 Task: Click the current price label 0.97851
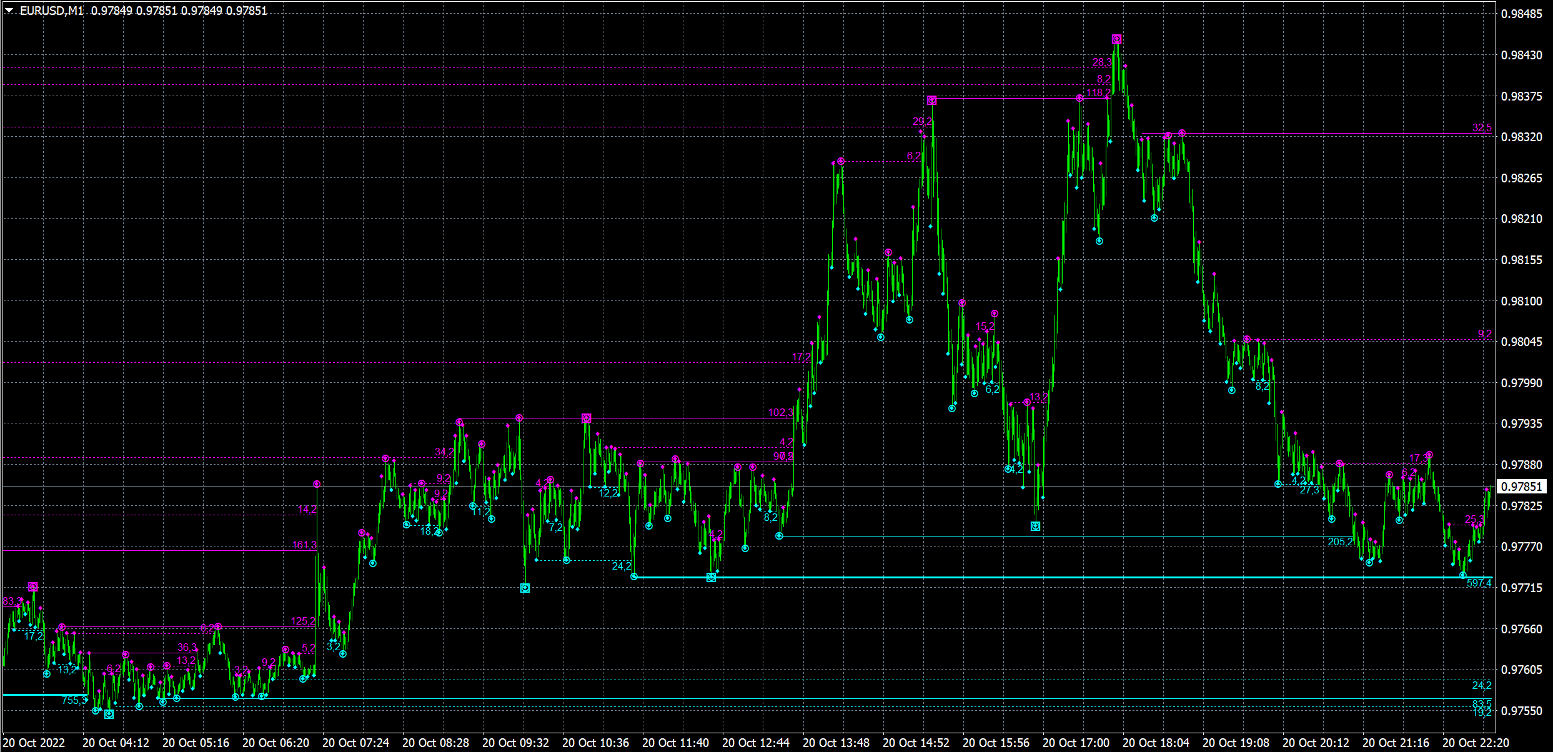point(1522,487)
